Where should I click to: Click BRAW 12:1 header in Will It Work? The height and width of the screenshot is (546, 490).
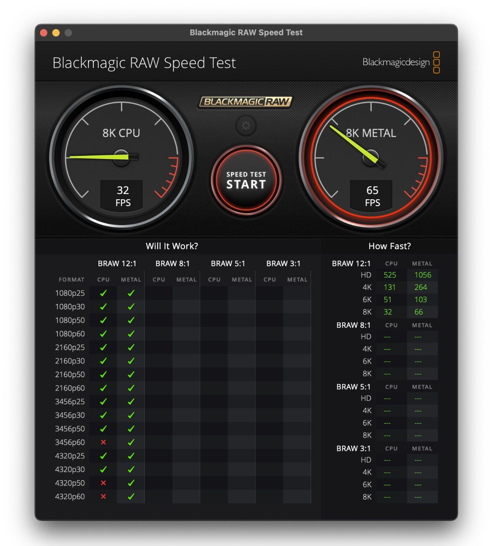[x=117, y=264]
